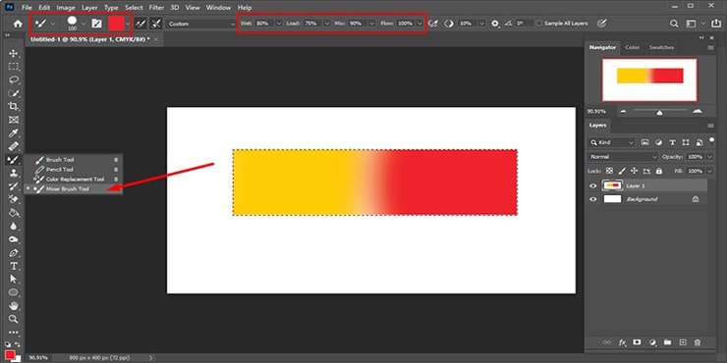This screenshot has height=363, width=727.
Task: Click the current brush load red swatch
Action: tap(116, 24)
